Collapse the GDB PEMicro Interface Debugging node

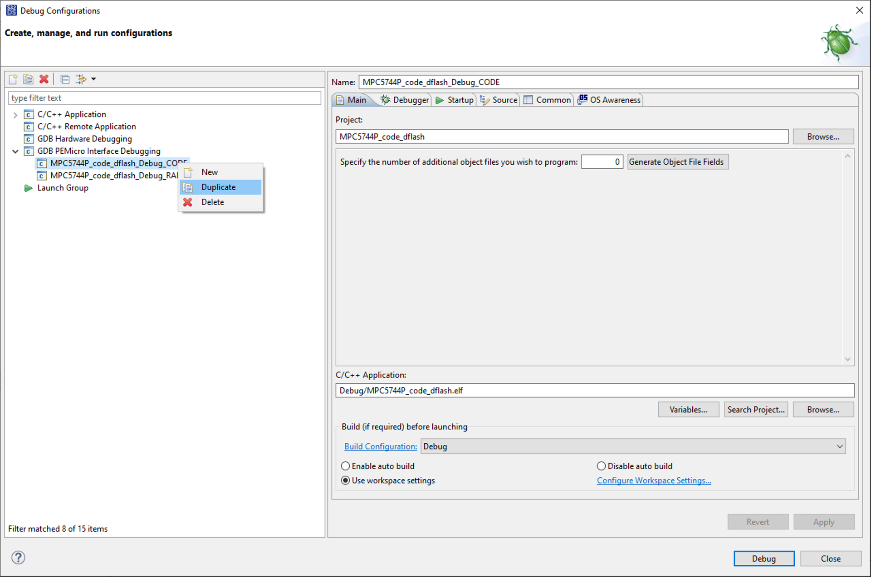click(x=15, y=151)
